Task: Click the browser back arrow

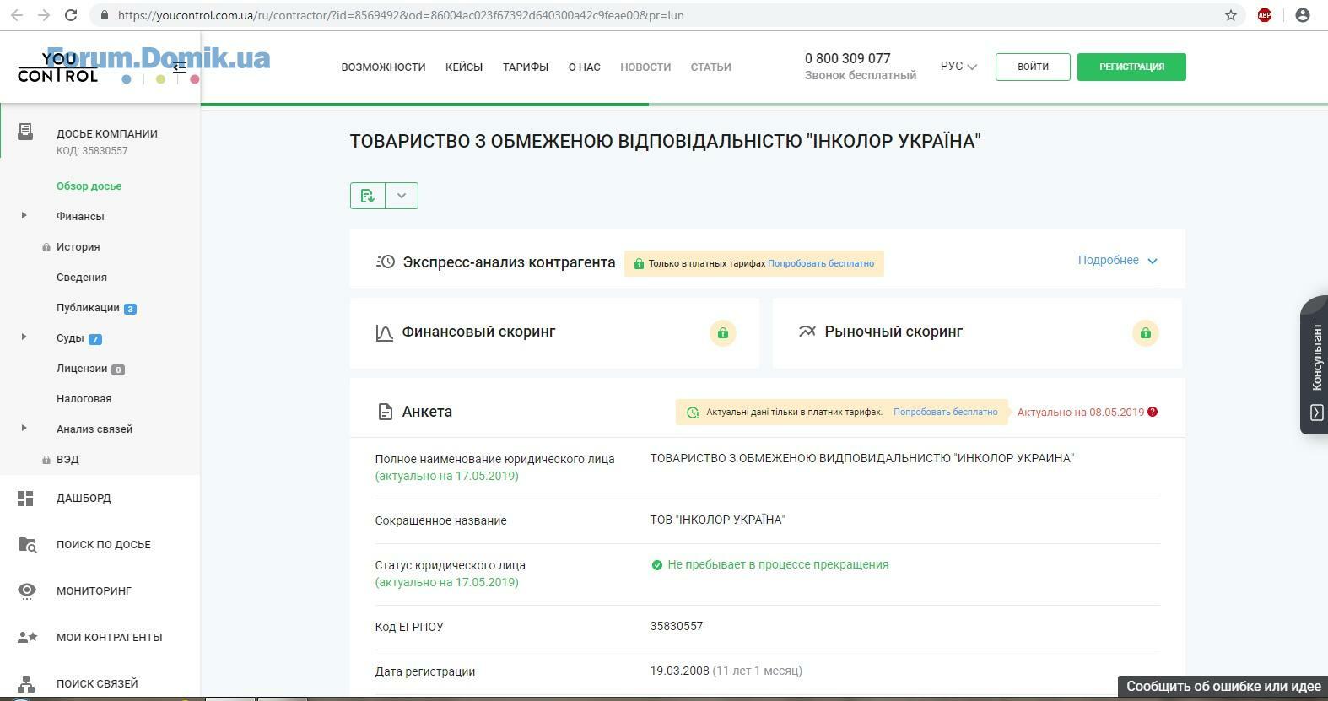Action: point(16,15)
